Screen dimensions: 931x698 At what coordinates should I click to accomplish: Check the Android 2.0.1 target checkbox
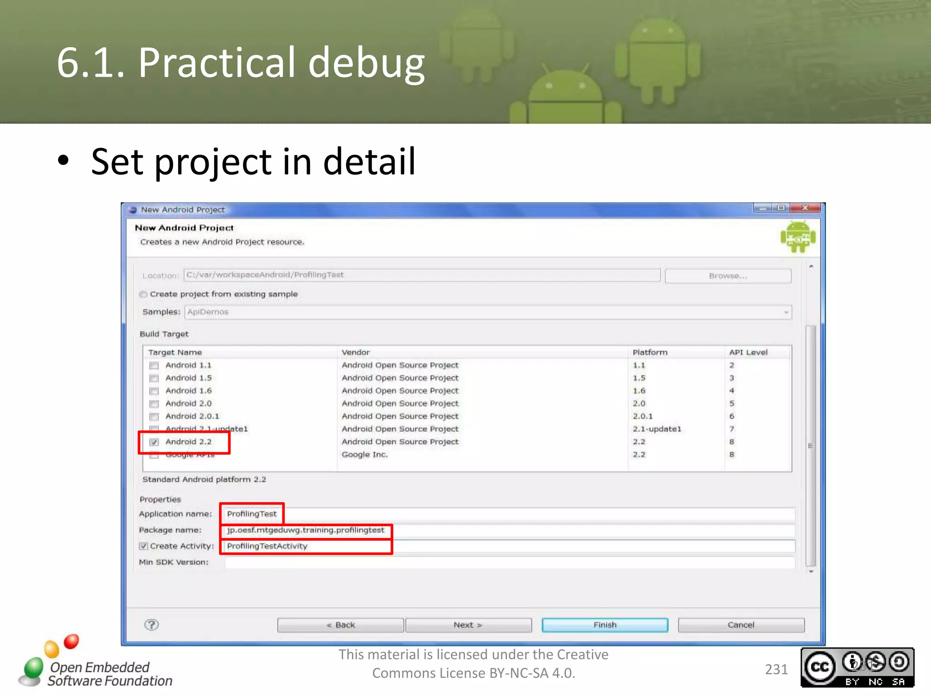coord(154,416)
